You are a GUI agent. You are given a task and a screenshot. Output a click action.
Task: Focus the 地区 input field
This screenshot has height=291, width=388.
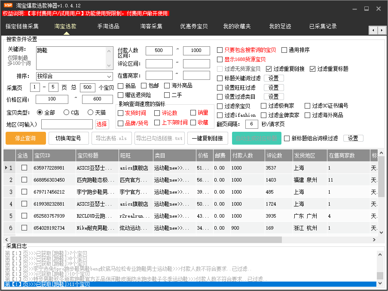67,124
